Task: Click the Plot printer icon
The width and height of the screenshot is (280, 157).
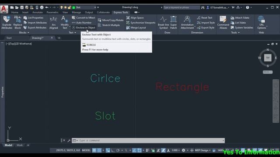Action: point(42,7)
